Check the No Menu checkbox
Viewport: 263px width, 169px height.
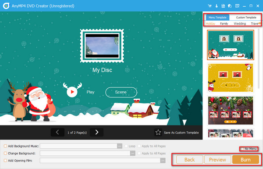[x=242, y=149]
